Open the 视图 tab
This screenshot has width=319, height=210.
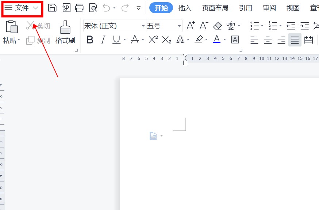click(293, 8)
